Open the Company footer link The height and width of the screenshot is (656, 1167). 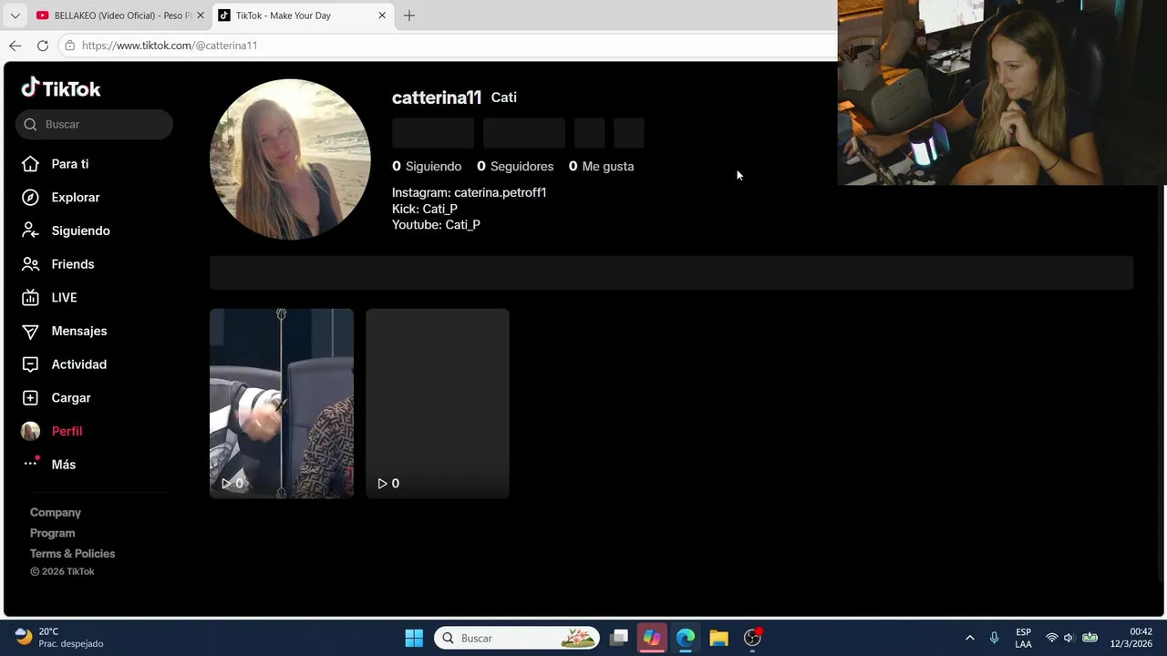point(56,513)
